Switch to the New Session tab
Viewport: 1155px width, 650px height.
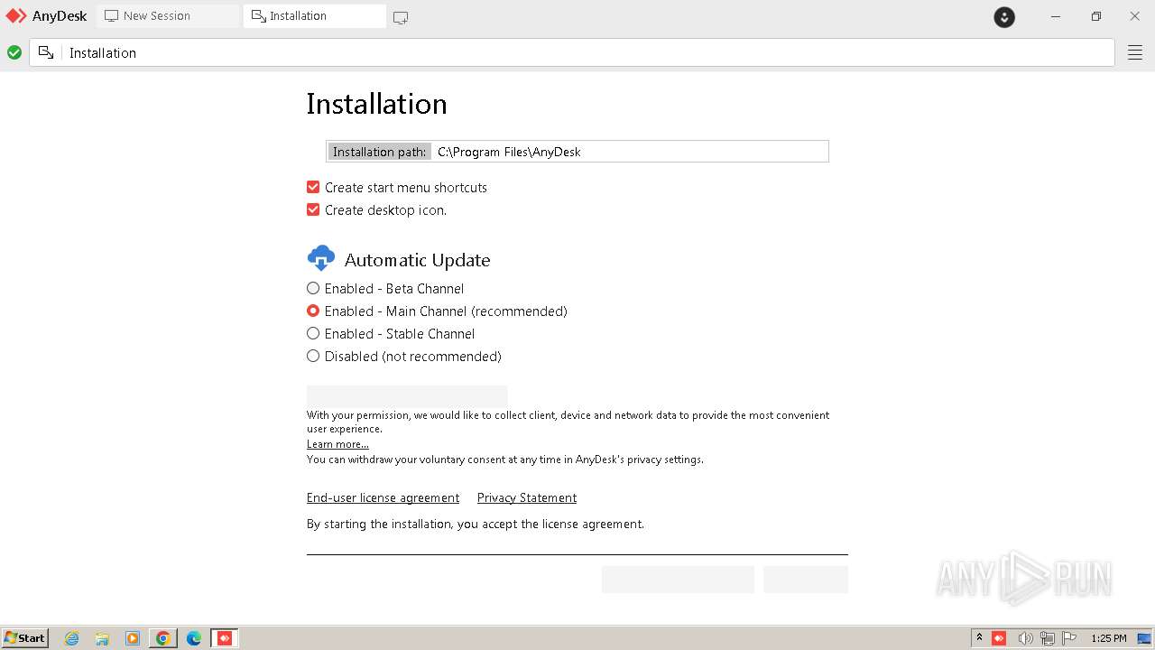(x=168, y=16)
